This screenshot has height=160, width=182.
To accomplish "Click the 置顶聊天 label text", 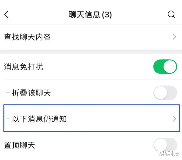I will [x=20, y=145].
